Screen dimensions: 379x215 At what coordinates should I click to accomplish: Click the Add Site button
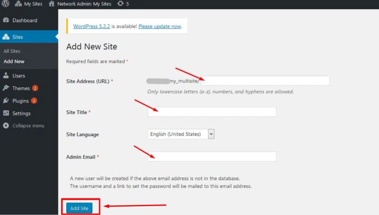point(79,208)
